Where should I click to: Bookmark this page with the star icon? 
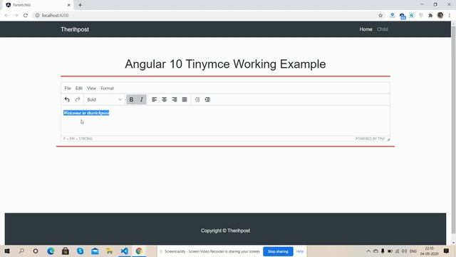pos(380,16)
